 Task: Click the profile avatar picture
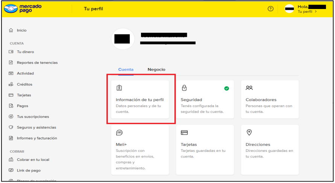(123, 39)
